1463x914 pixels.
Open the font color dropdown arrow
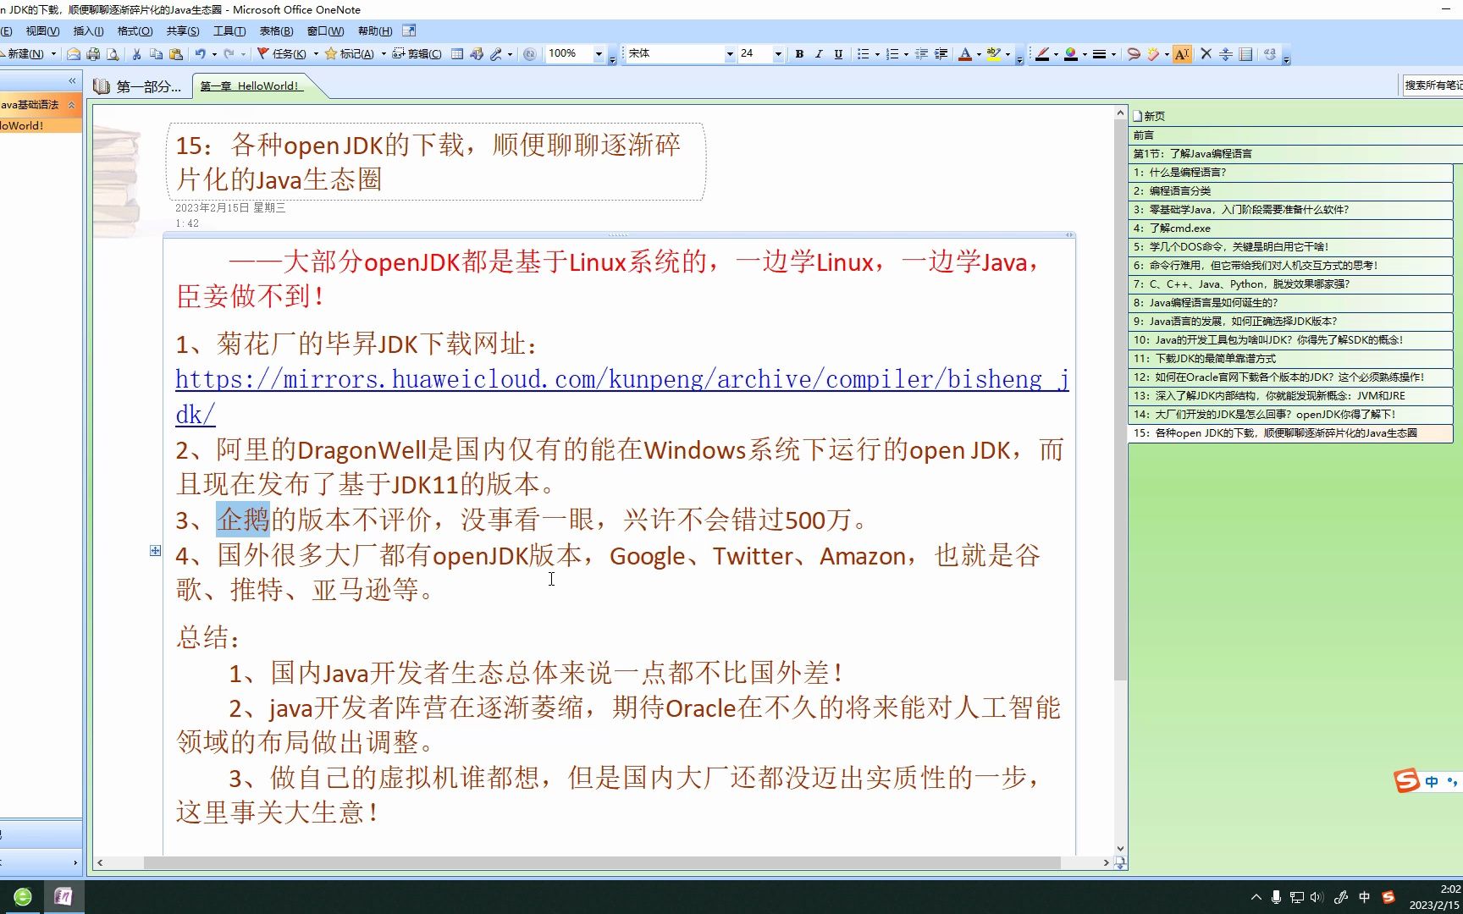[979, 54]
